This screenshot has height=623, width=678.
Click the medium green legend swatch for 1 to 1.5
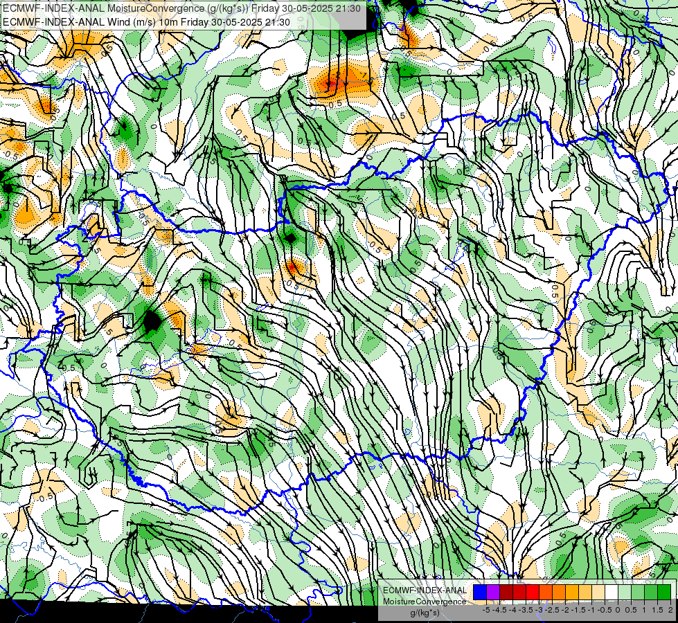point(638,593)
